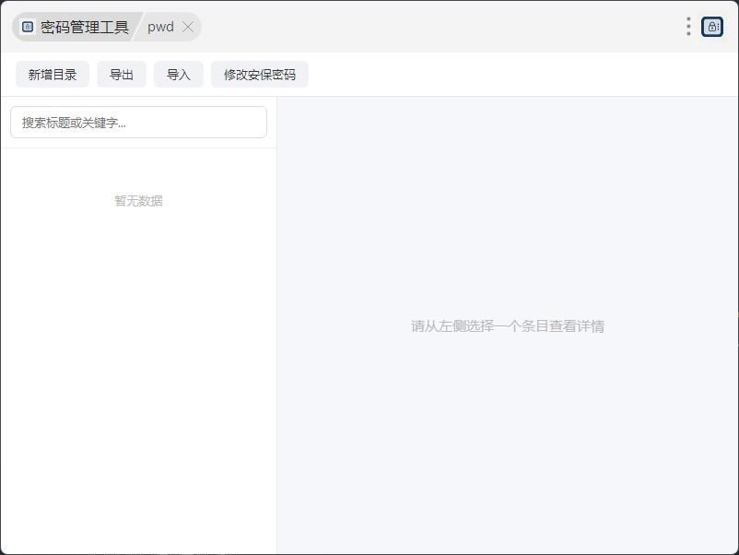Close the pwd tab with its X
739x555 pixels.
click(x=188, y=27)
